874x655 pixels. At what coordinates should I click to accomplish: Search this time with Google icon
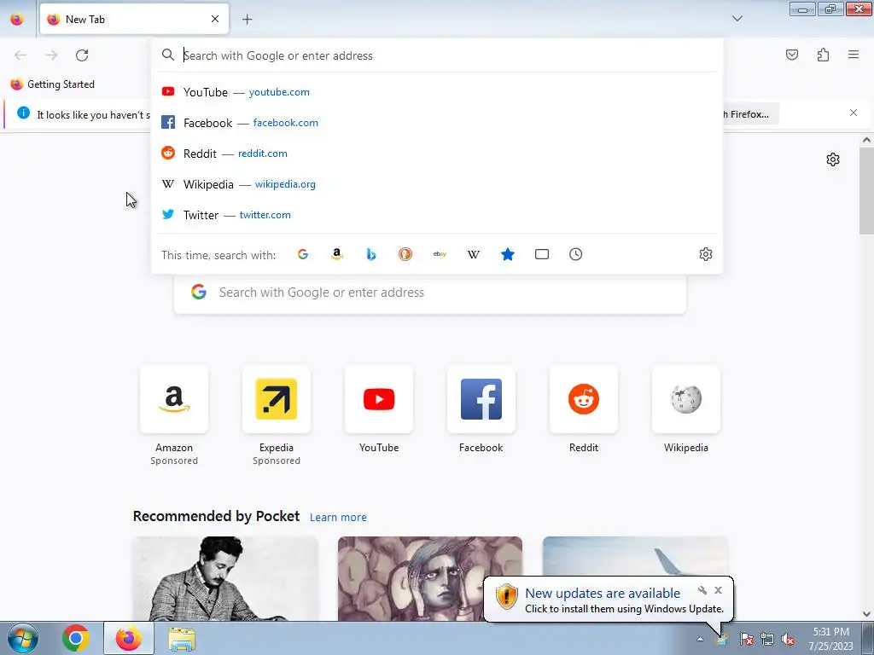303,254
